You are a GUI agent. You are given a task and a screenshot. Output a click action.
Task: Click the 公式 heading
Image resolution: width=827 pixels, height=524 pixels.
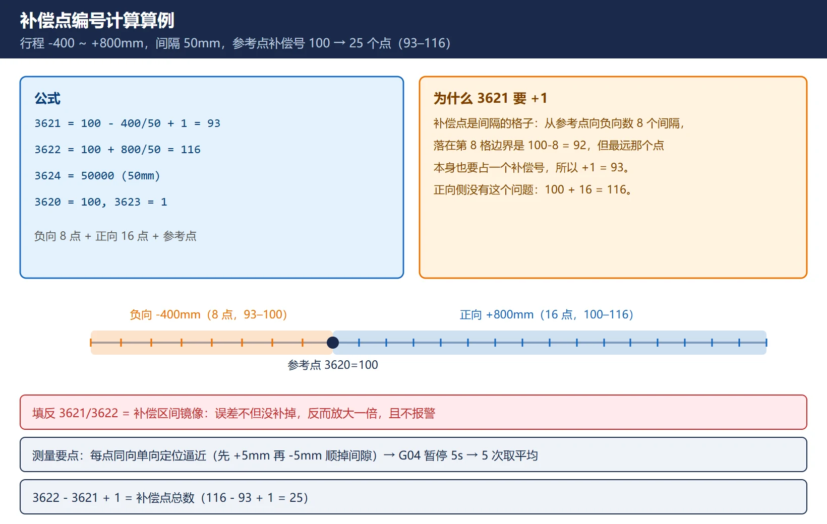coord(47,98)
